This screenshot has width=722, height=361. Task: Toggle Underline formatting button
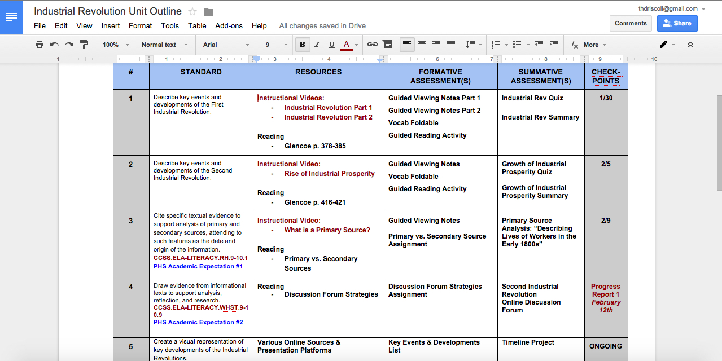332,45
